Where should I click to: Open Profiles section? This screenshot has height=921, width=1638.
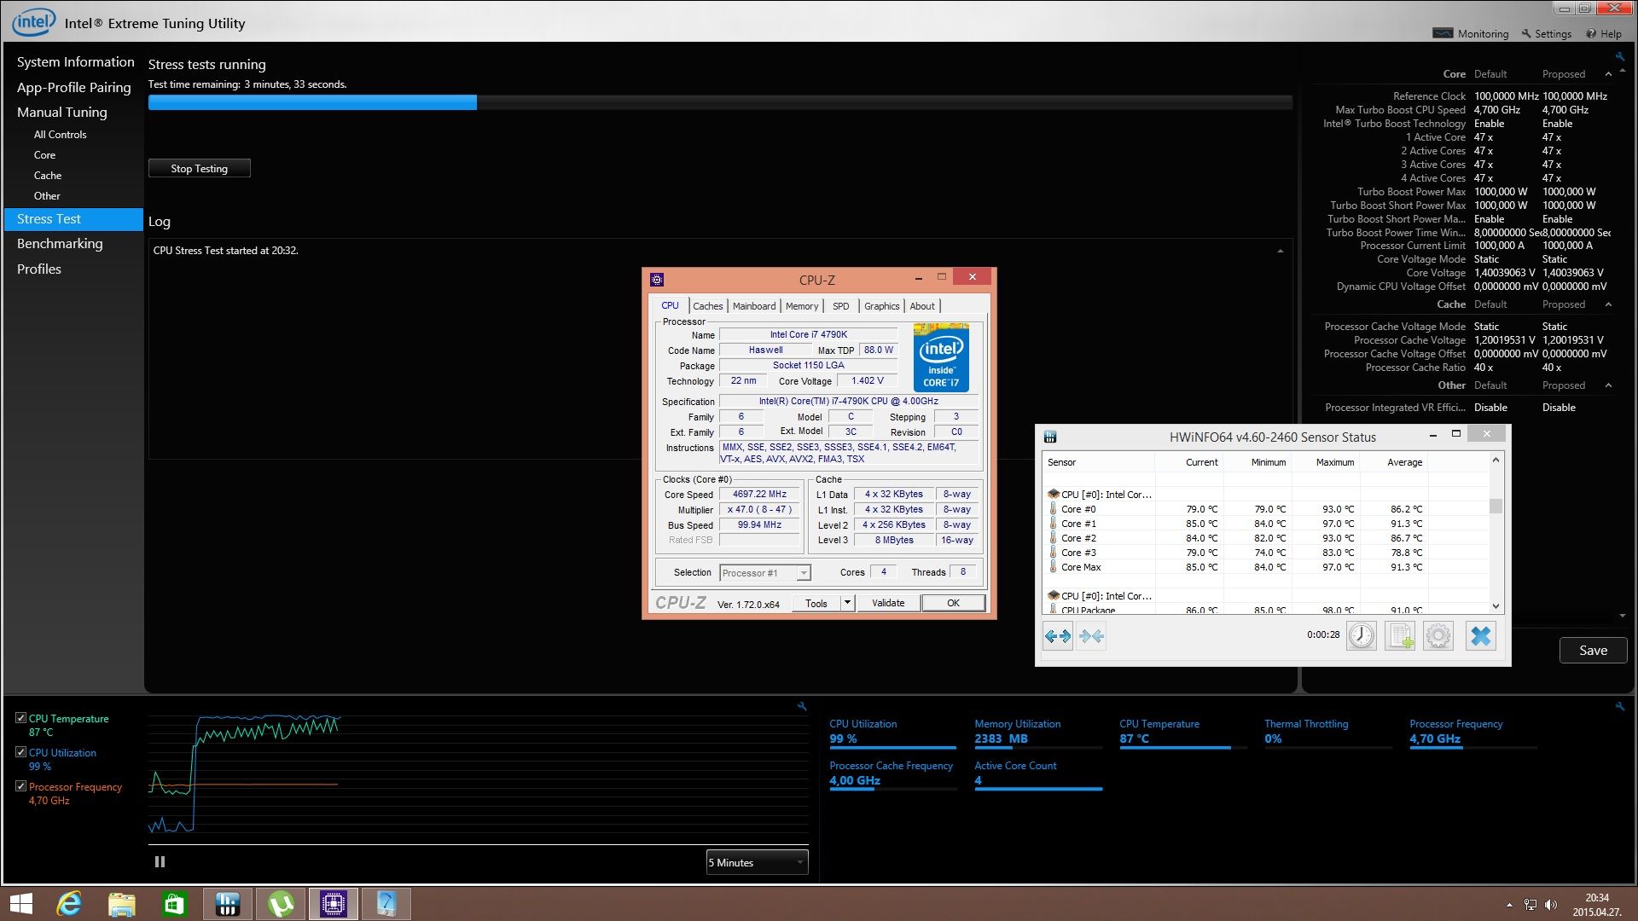coord(38,269)
